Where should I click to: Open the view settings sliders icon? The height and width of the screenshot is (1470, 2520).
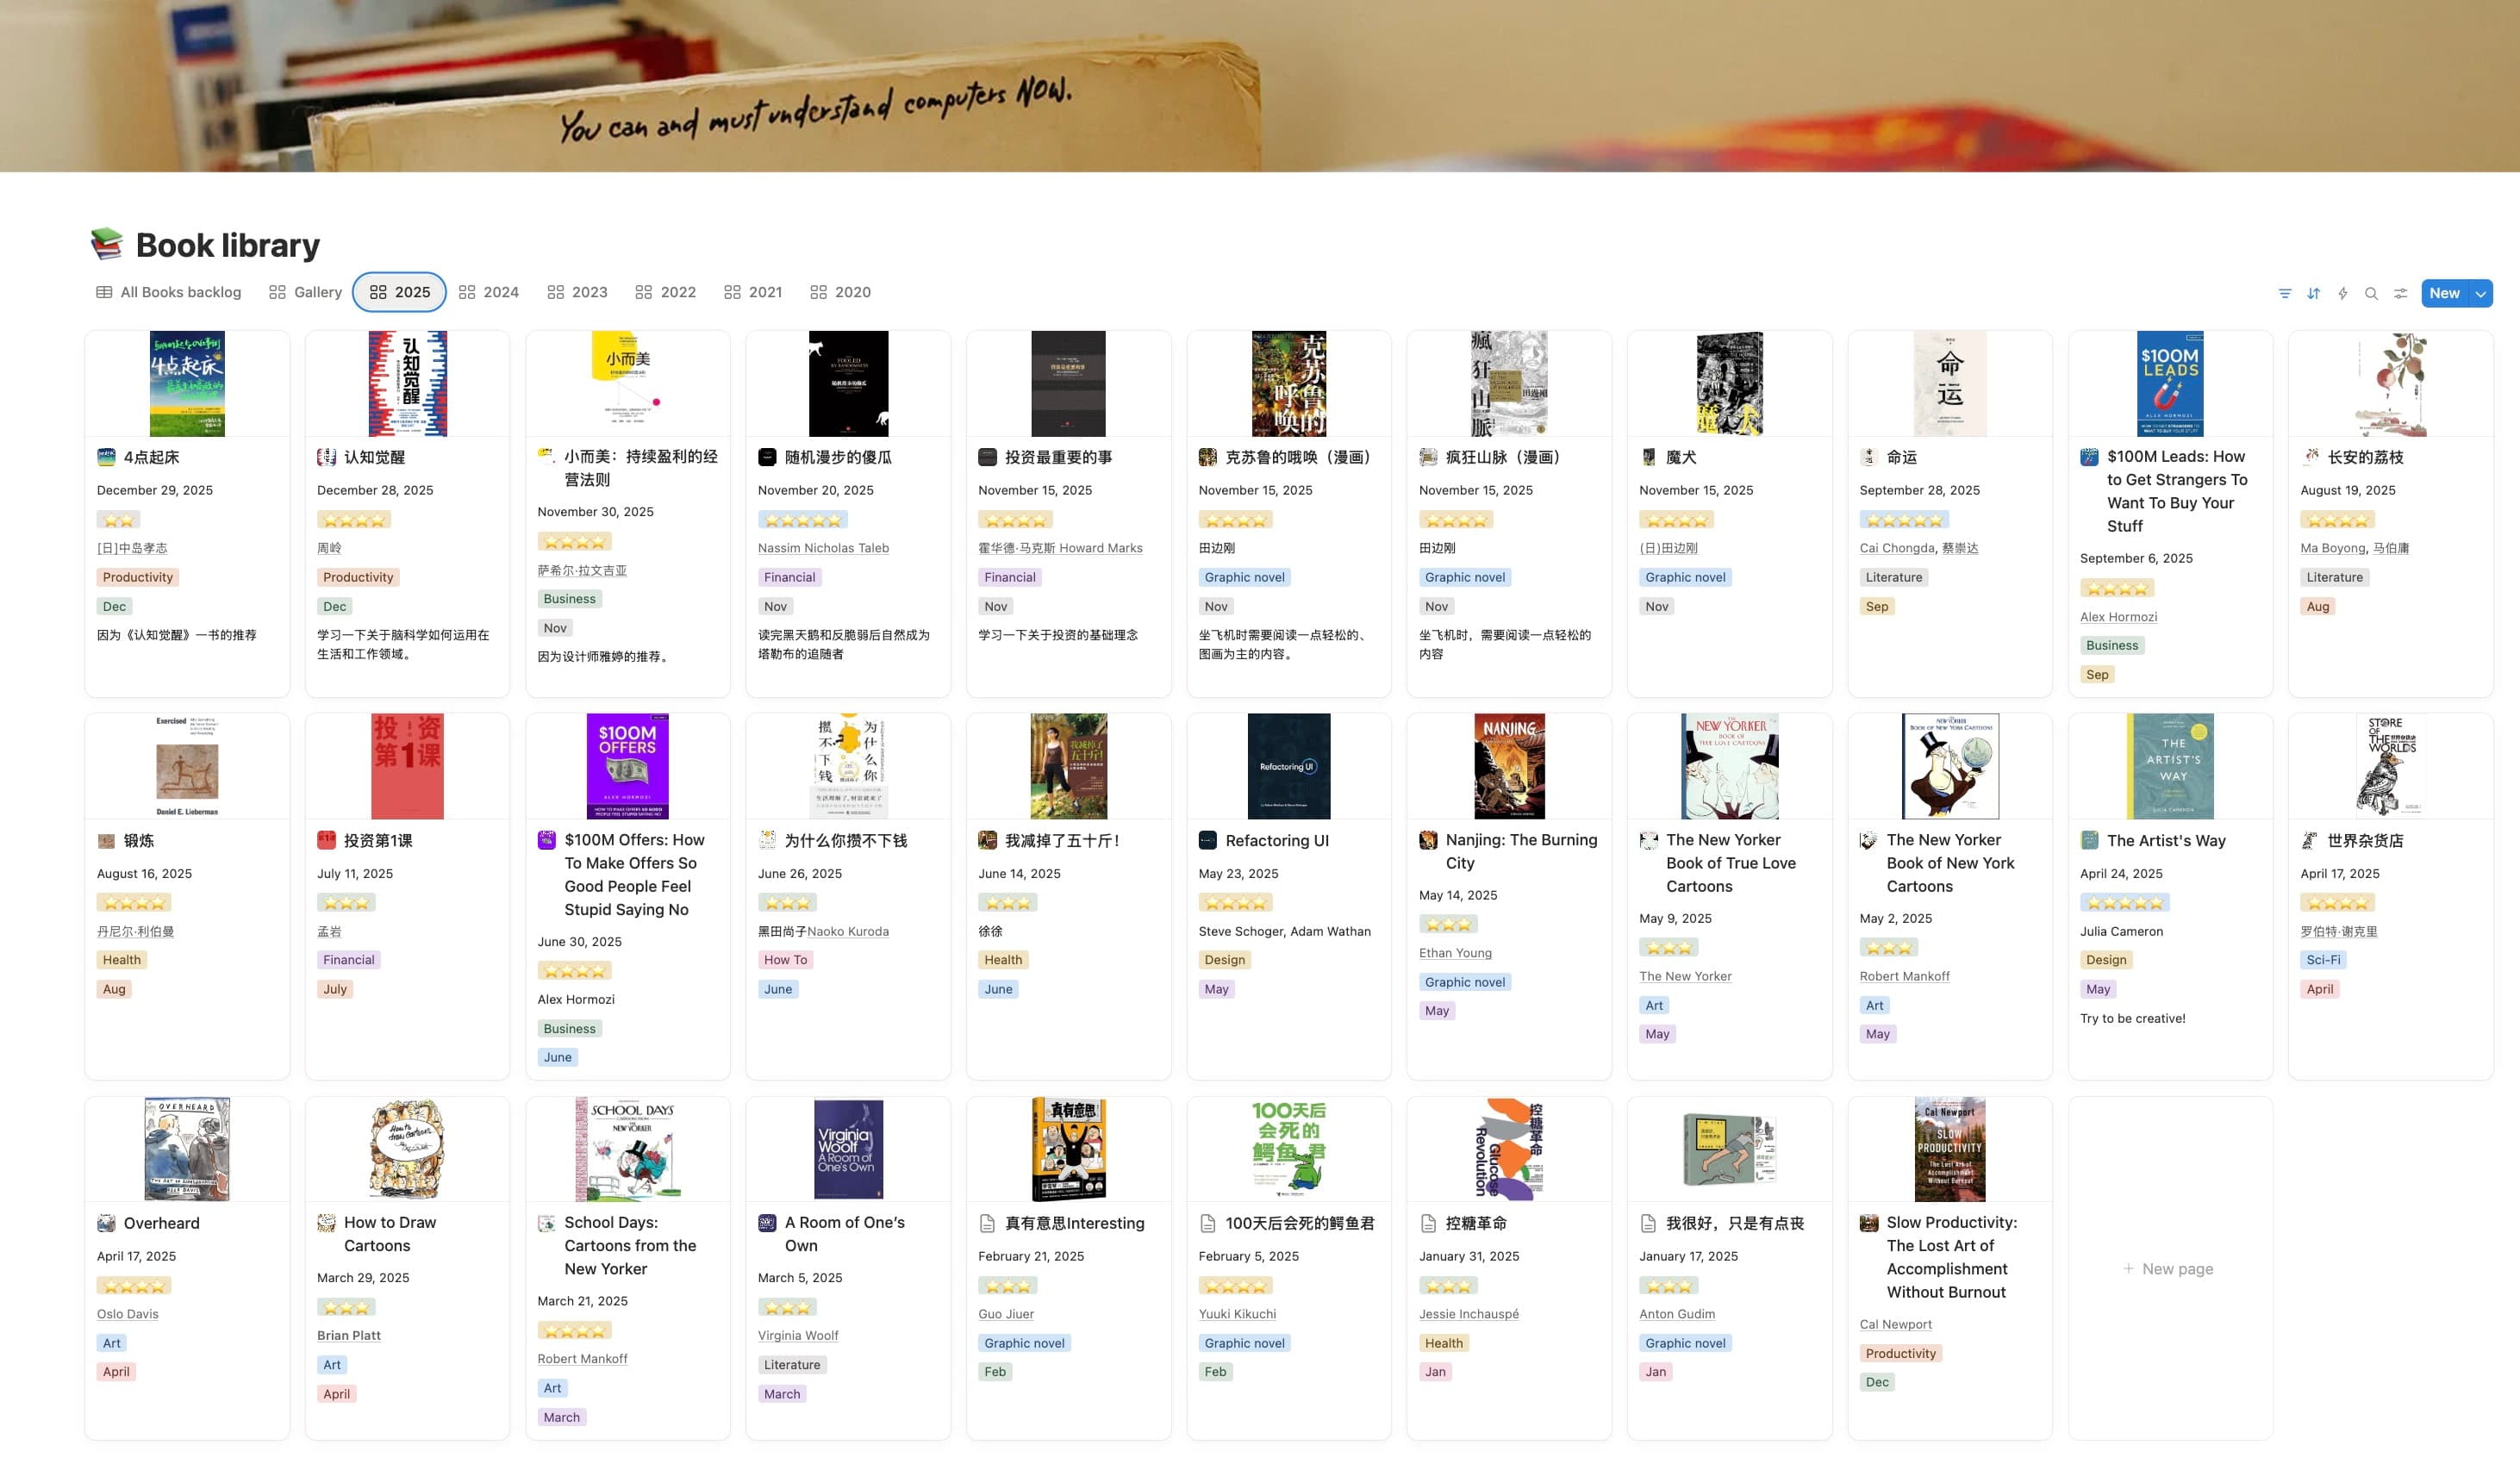point(2400,293)
